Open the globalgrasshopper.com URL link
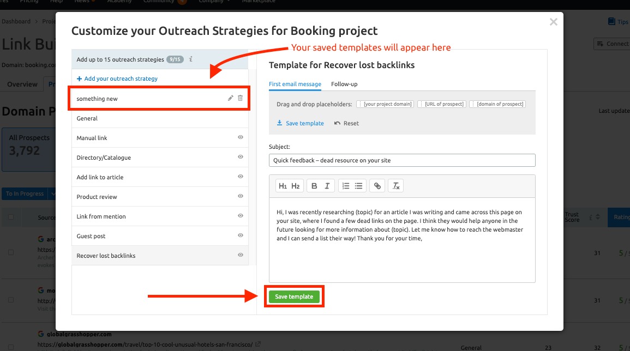Image resolution: width=630 pixels, height=351 pixels. (145, 344)
